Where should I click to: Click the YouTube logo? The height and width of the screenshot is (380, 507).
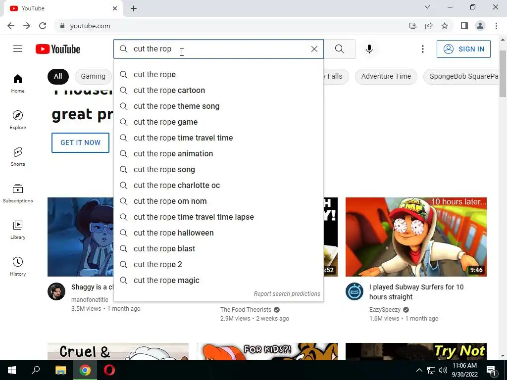[x=58, y=49]
